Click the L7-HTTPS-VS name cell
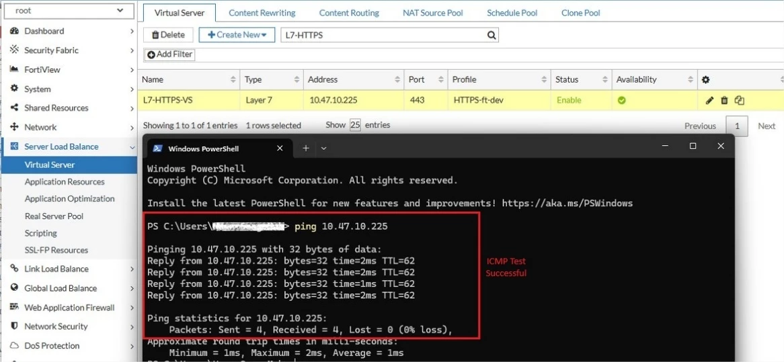This screenshot has width=784, height=362. click(190, 100)
